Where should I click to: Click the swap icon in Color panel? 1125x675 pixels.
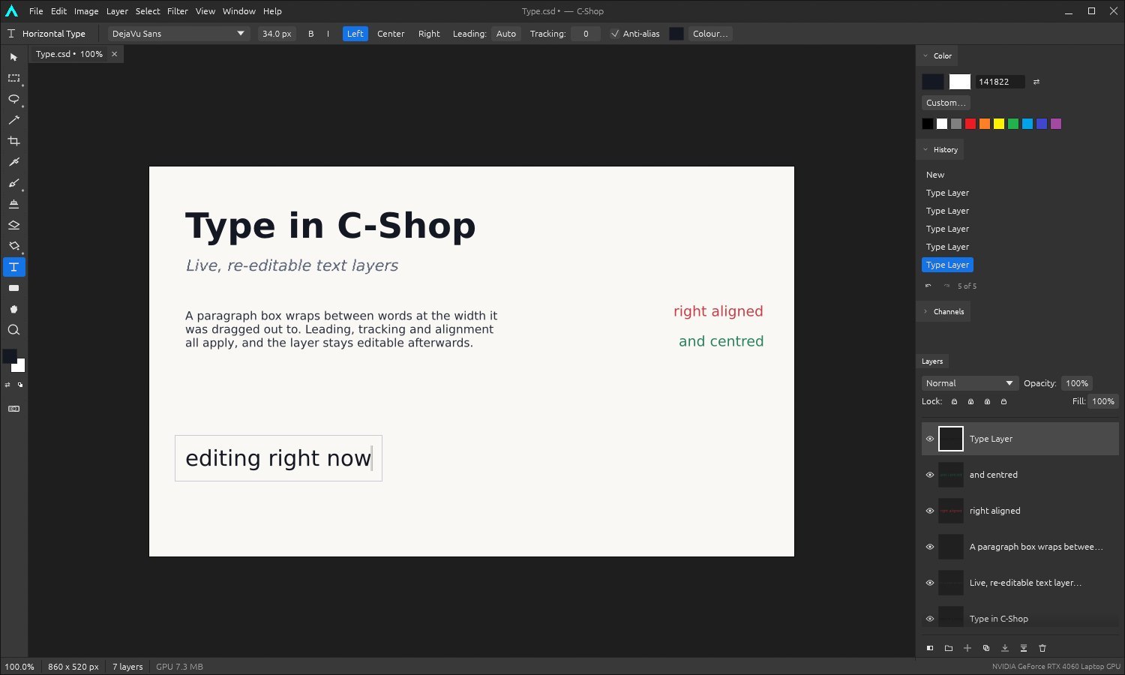[1036, 82]
